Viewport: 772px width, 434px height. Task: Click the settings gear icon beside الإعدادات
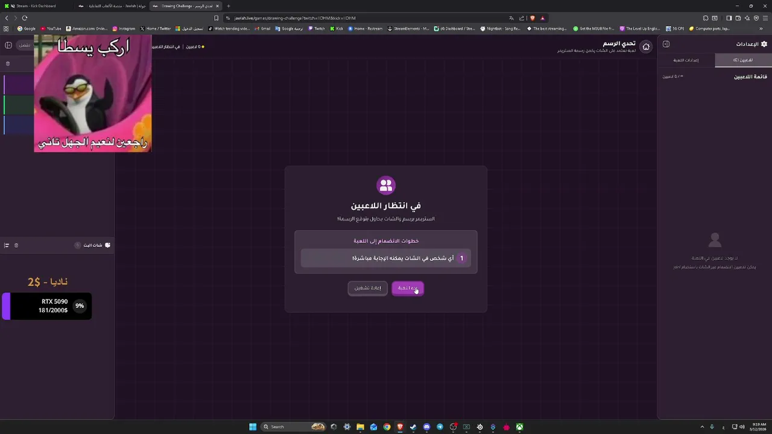pyautogui.click(x=764, y=44)
